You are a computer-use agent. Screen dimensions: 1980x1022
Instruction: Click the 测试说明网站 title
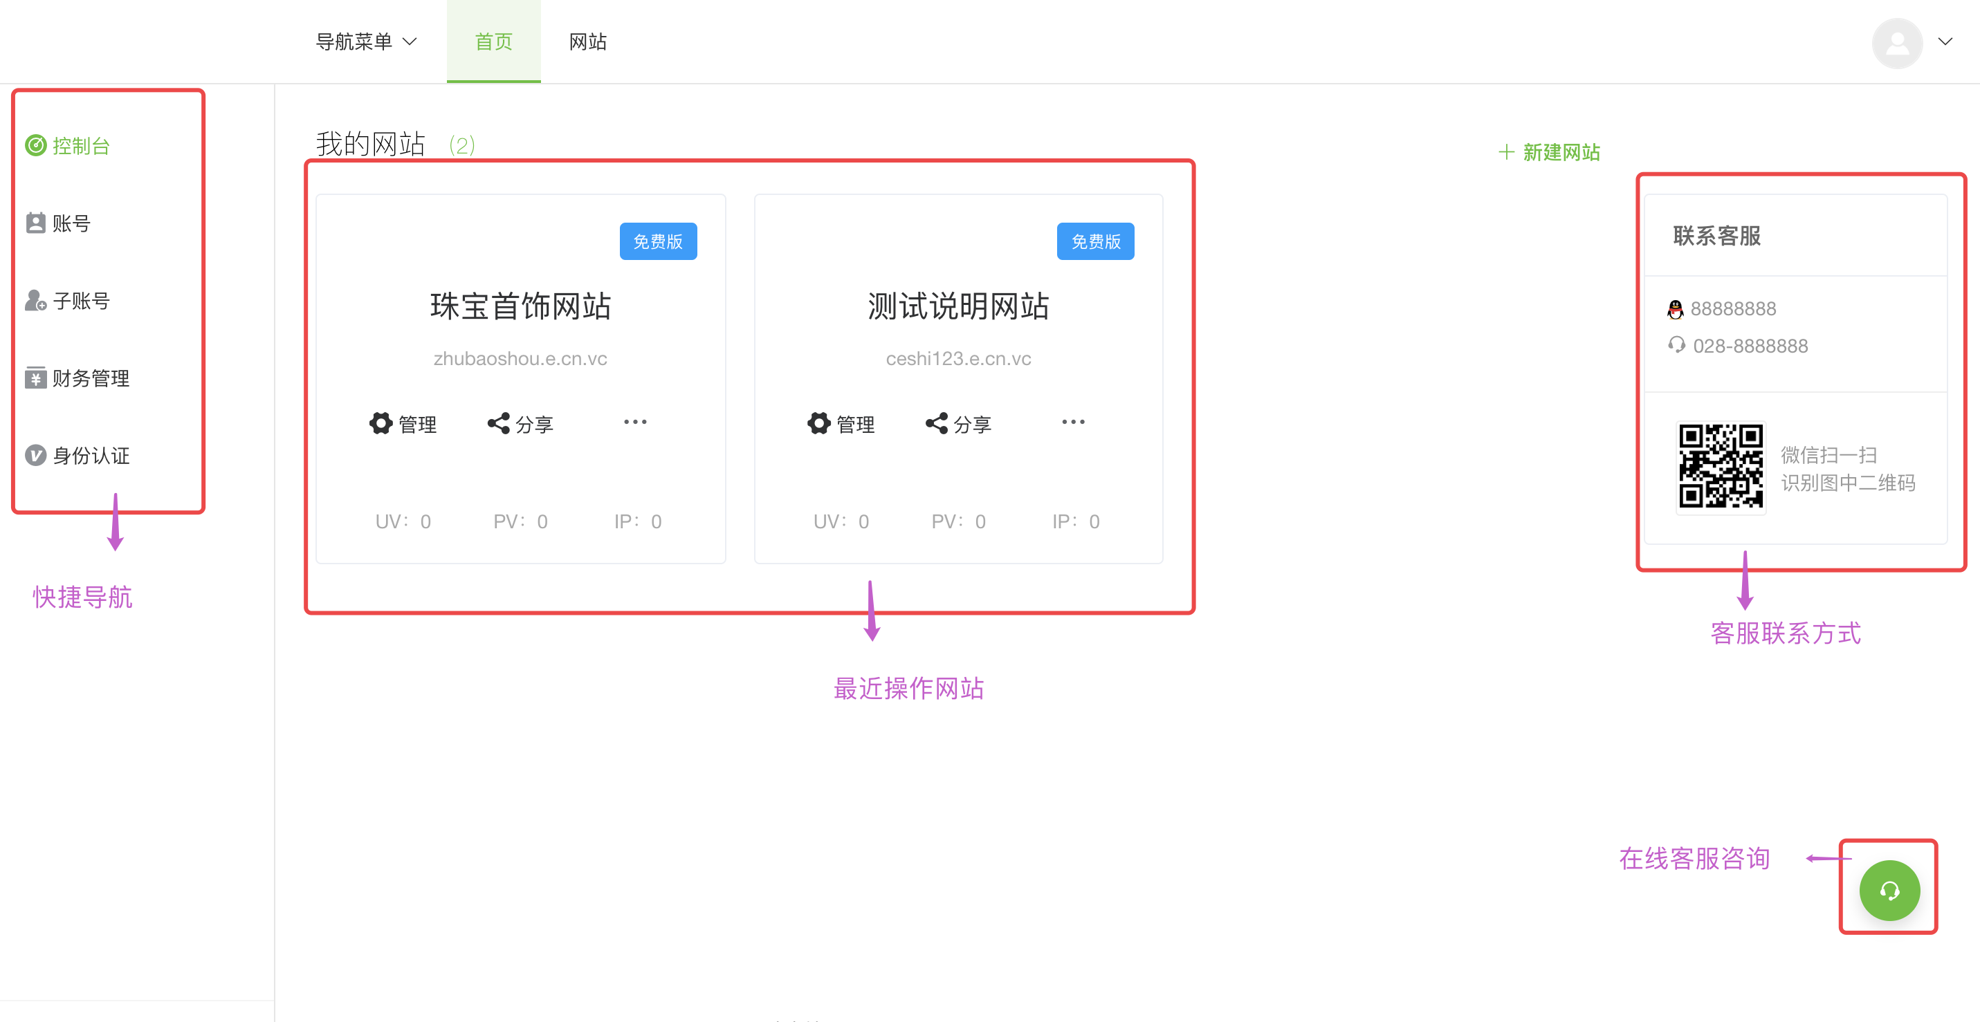click(958, 306)
